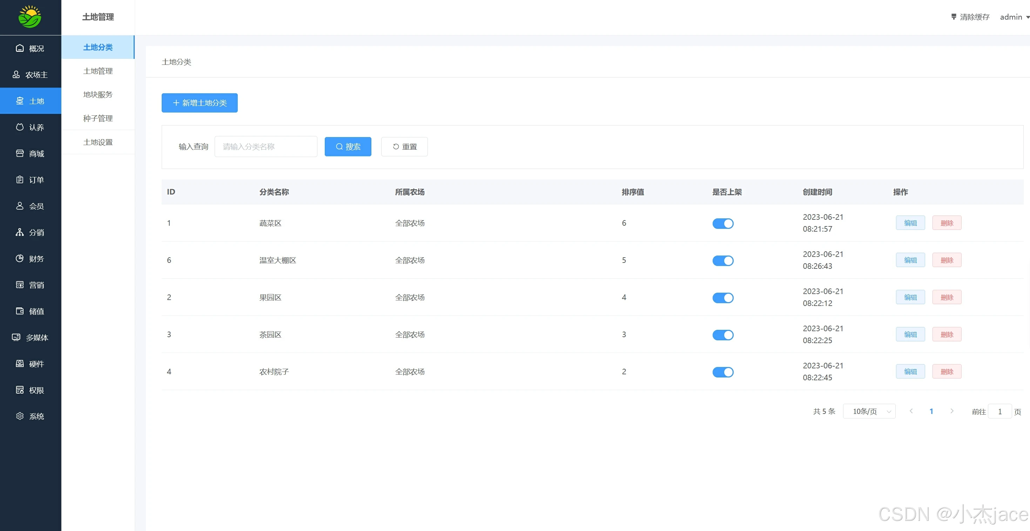Image resolution: width=1030 pixels, height=531 pixels.
Task: Expand the 10条/页 page size dropdown
Action: (869, 411)
